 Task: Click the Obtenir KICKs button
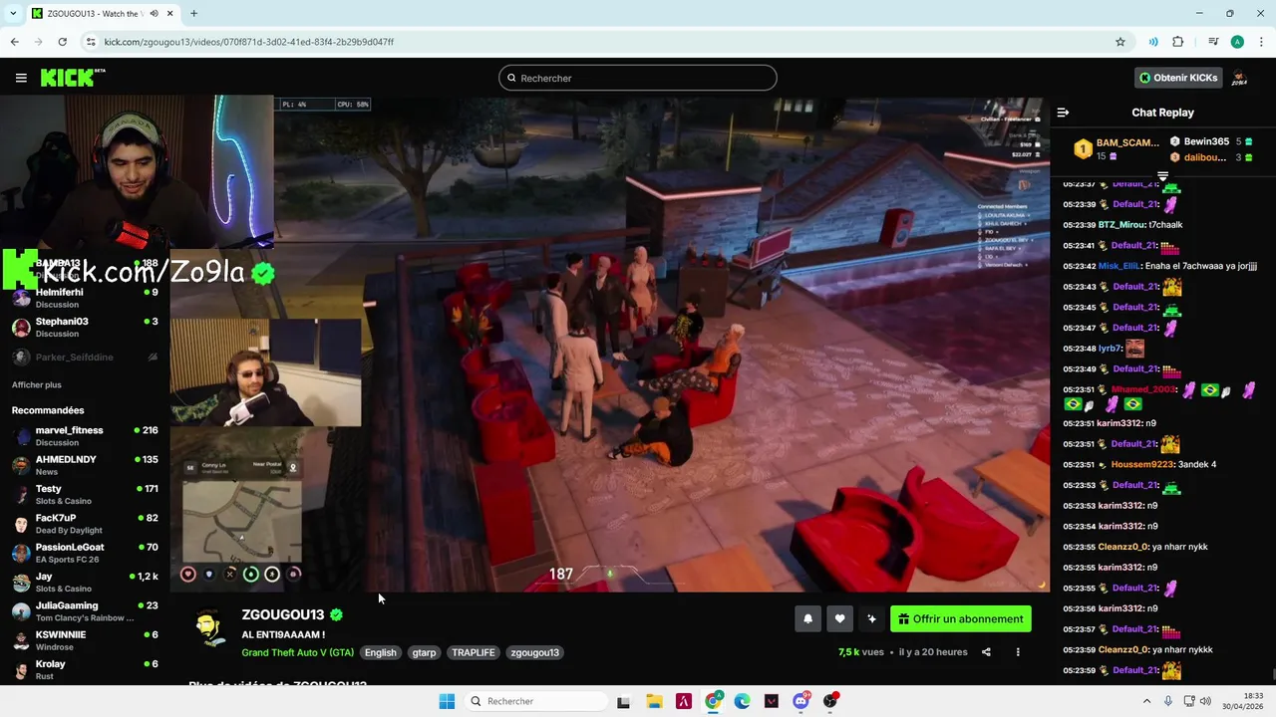(1178, 78)
